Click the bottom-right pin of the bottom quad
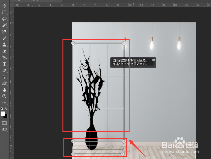Viewport: 211px width, 159px height. pyautogui.click(x=122, y=154)
